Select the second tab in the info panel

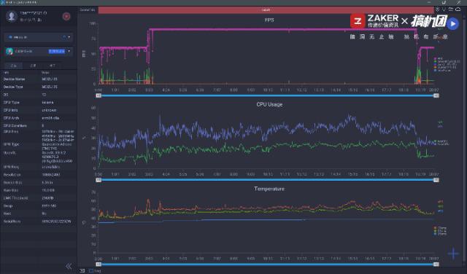(x=33, y=66)
